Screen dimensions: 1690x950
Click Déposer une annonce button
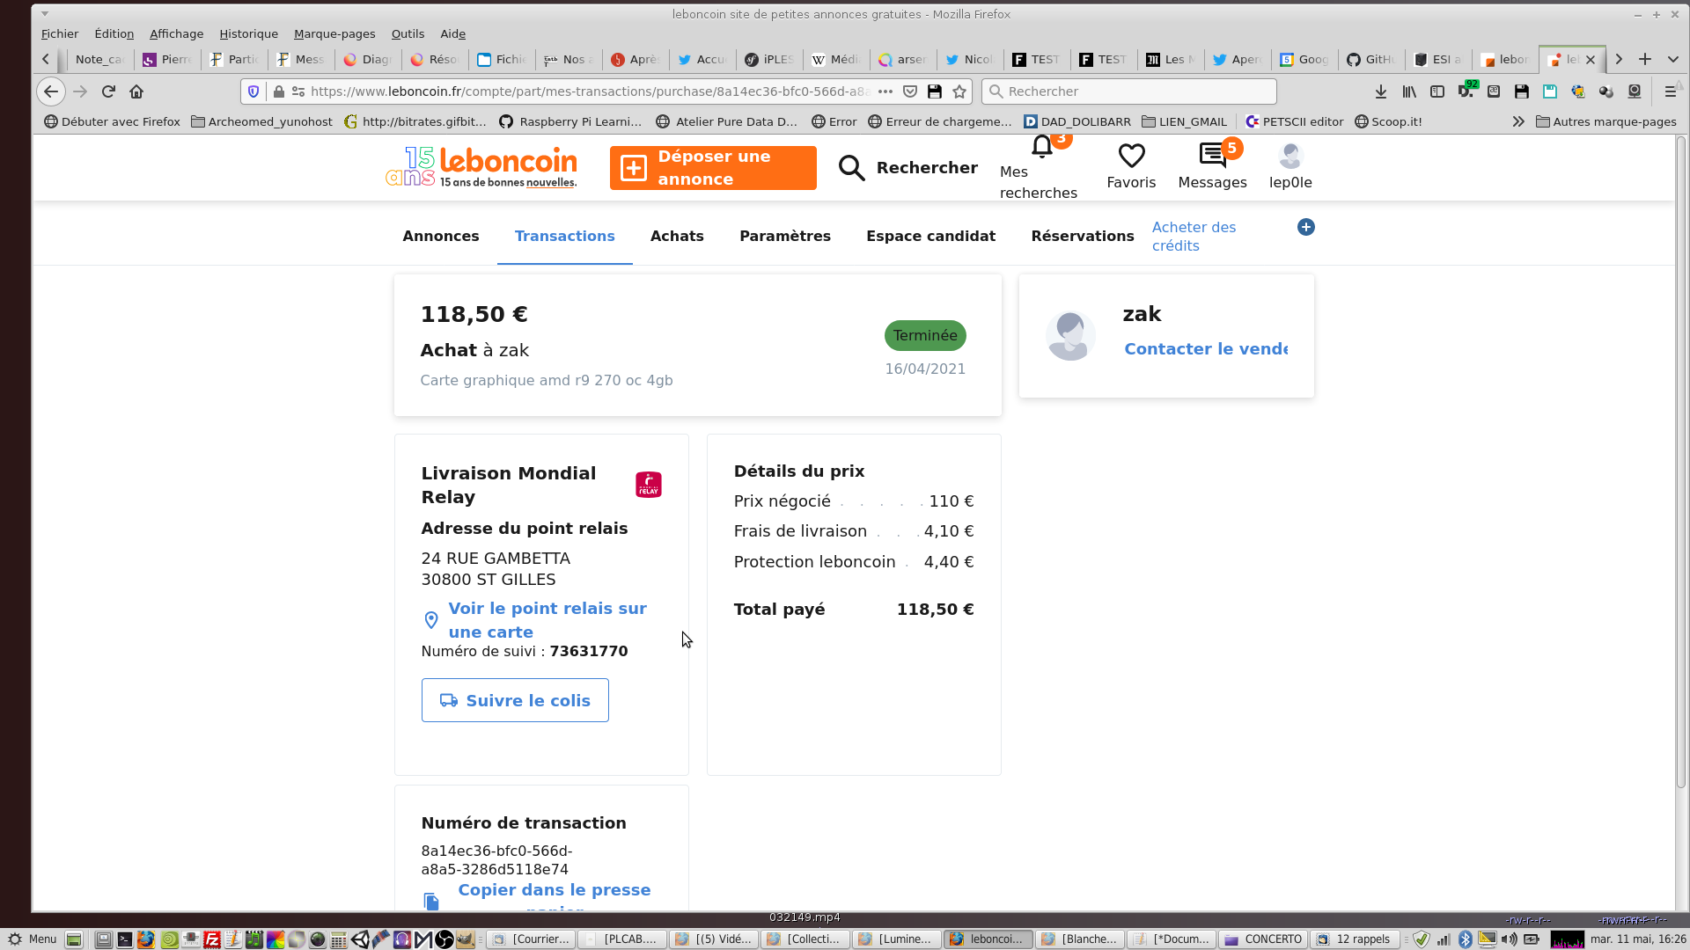point(713,168)
